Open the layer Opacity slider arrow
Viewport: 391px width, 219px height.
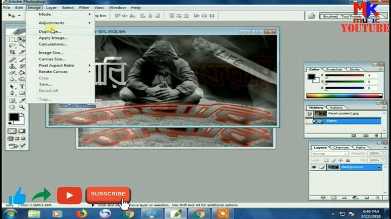coord(384,154)
